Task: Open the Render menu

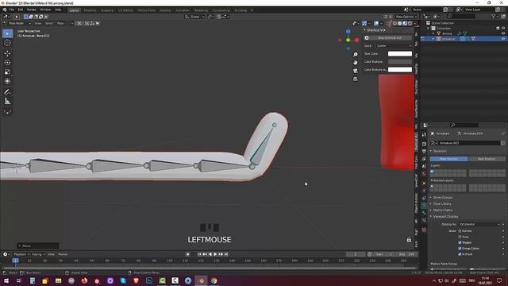Action: (x=32, y=10)
